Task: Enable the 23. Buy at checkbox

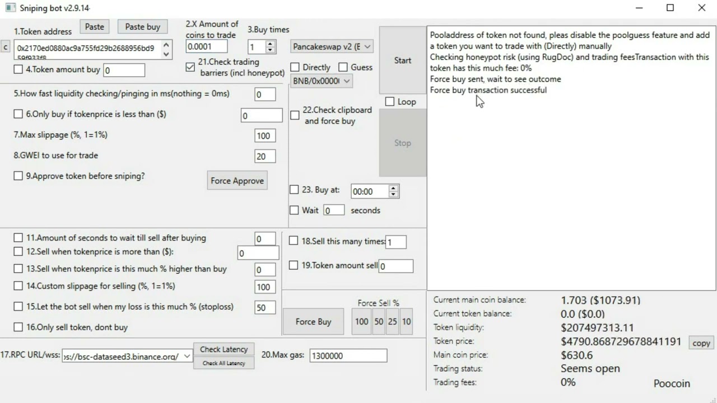Action: point(294,190)
